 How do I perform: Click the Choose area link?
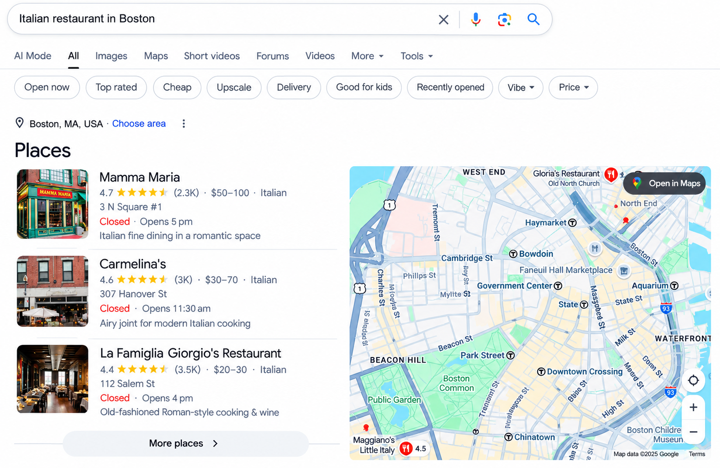[x=139, y=124]
